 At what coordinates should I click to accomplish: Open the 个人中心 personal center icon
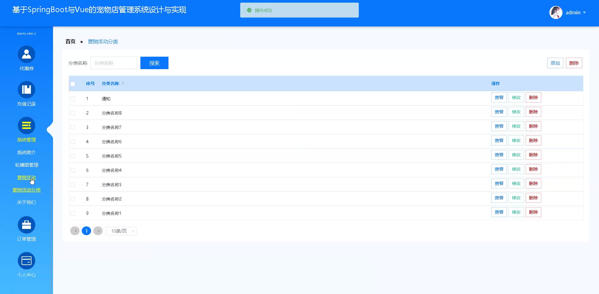click(27, 261)
